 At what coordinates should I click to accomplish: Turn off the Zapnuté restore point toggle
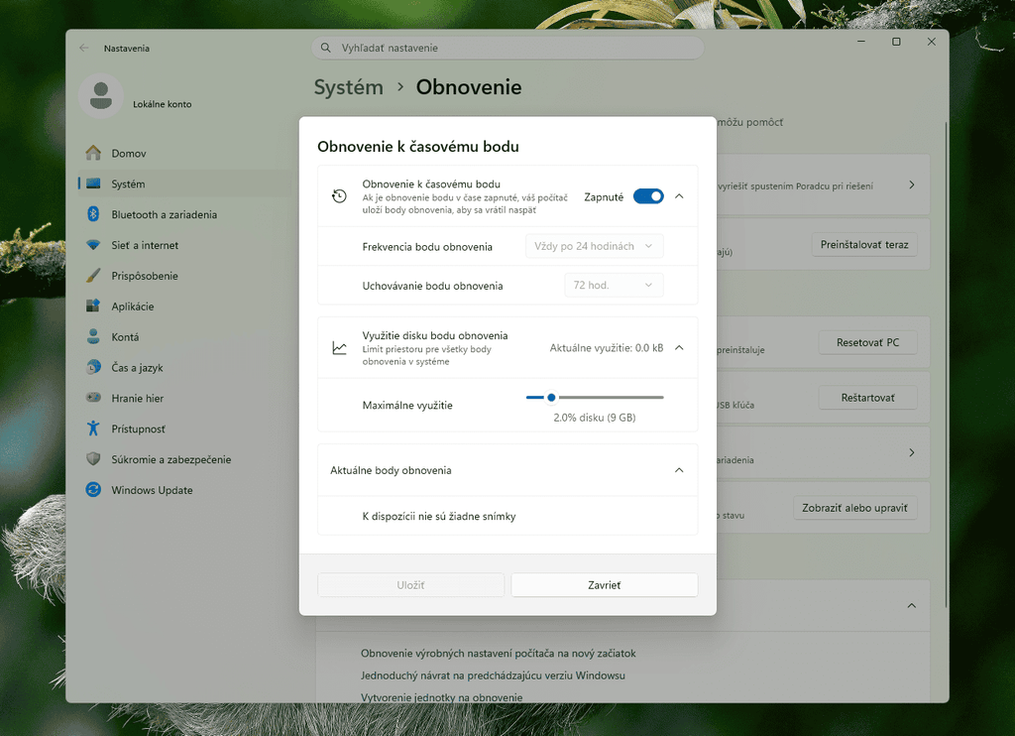[x=648, y=196]
